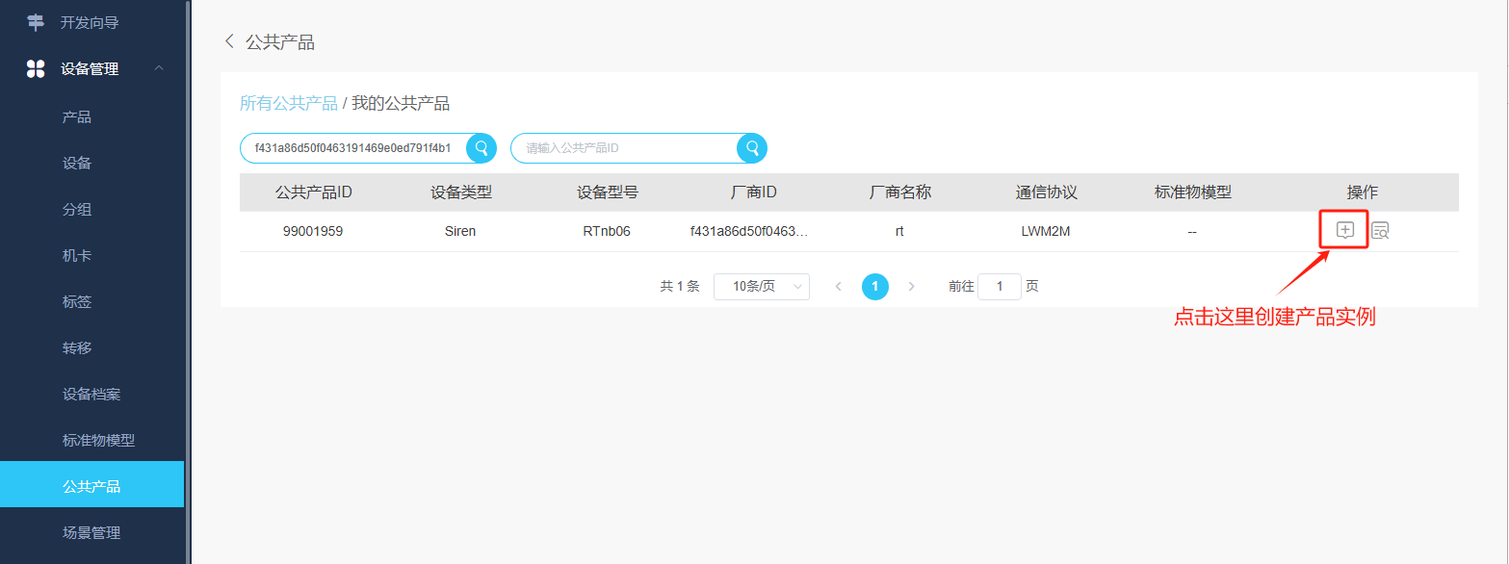Click the 所有公共产品 breadcrumb link
Image resolution: width=1509 pixels, height=564 pixels.
288,103
